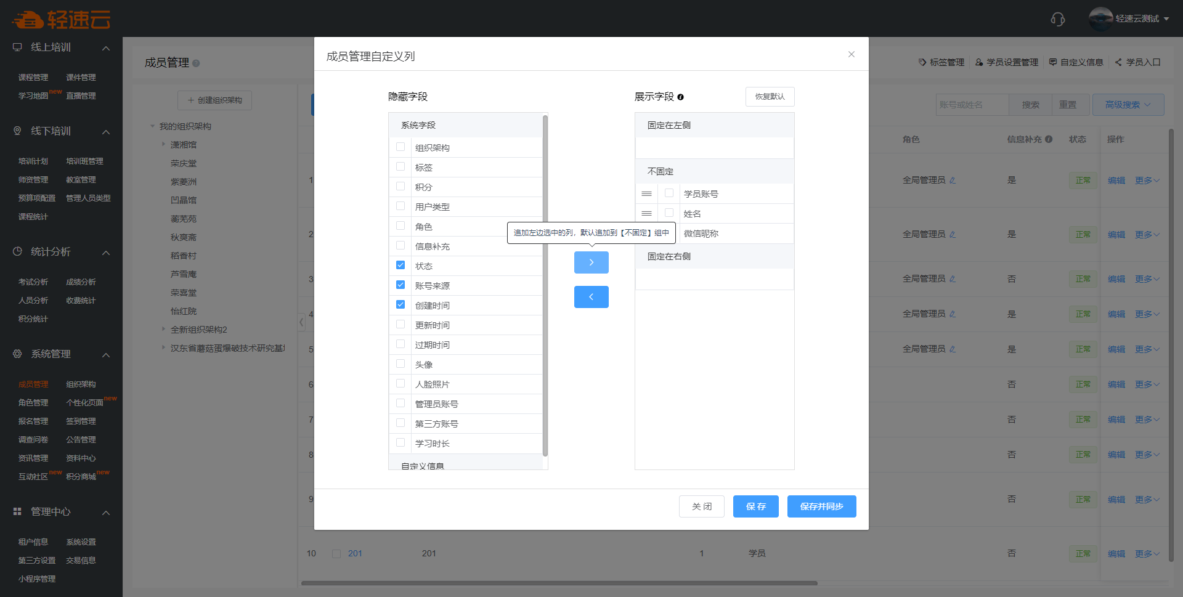Collapse the 系统管理 sidebar section
1183x597 pixels.
point(106,355)
